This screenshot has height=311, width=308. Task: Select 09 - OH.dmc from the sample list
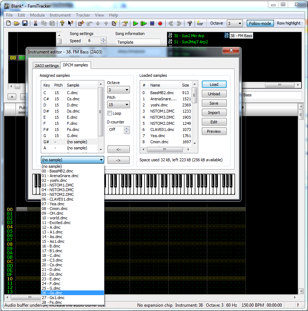(x=73, y=213)
